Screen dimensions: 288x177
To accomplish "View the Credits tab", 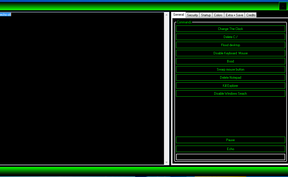I will tap(250, 15).
